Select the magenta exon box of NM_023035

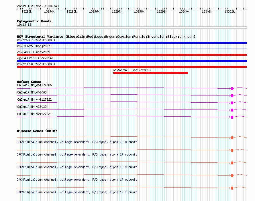[x=232, y=110]
